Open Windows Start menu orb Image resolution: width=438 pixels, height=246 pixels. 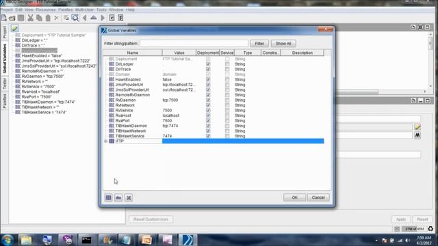click(8, 240)
